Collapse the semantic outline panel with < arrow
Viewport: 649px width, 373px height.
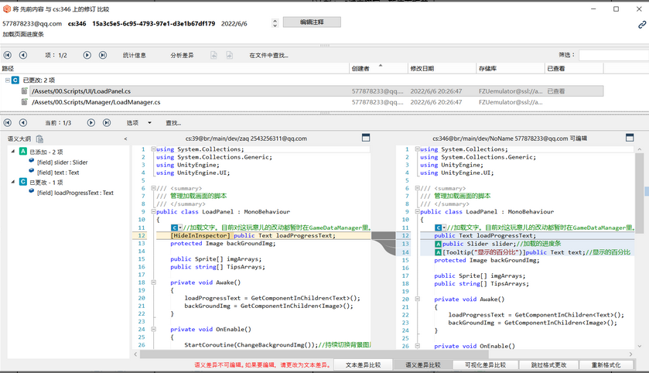tap(125, 139)
